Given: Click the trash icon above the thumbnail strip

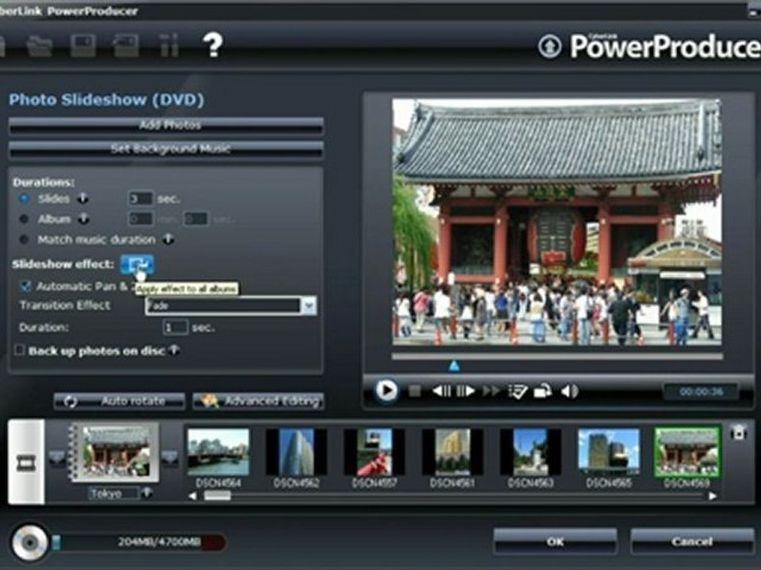Looking at the screenshot, I should tap(739, 431).
